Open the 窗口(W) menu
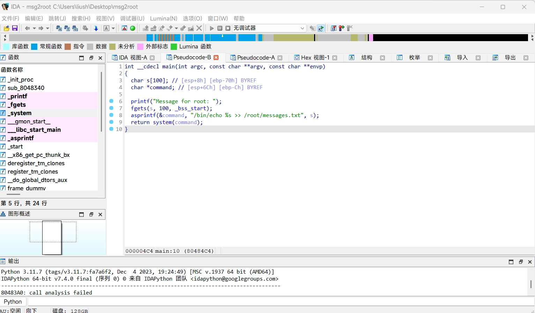 coord(218,18)
